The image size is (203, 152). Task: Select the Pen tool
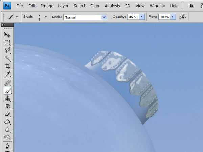(x=7, y=146)
